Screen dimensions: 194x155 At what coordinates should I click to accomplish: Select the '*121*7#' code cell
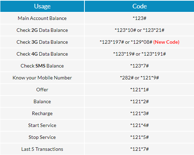(140, 149)
